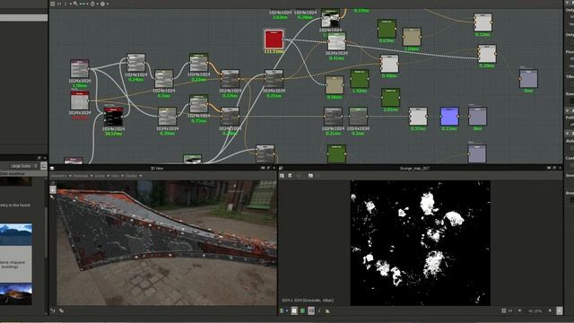Open the Scene menu in 3D View

tap(101, 176)
